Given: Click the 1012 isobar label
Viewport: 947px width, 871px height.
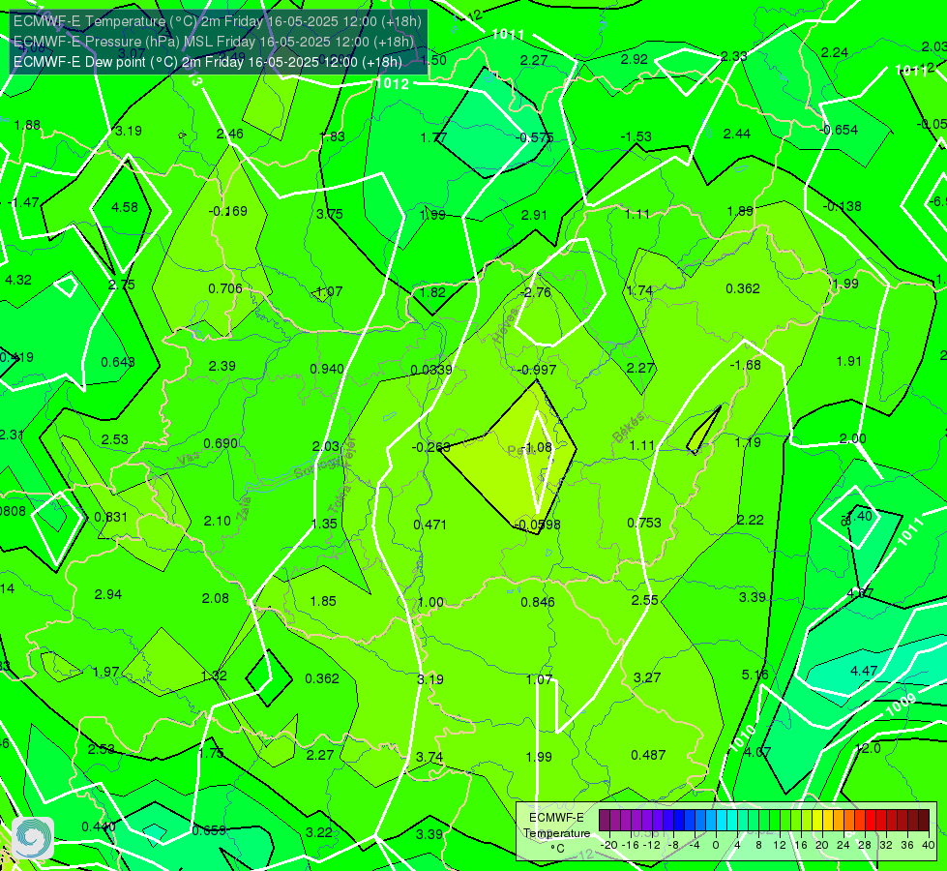Looking at the screenshot, I should click(x=392, y=84).
